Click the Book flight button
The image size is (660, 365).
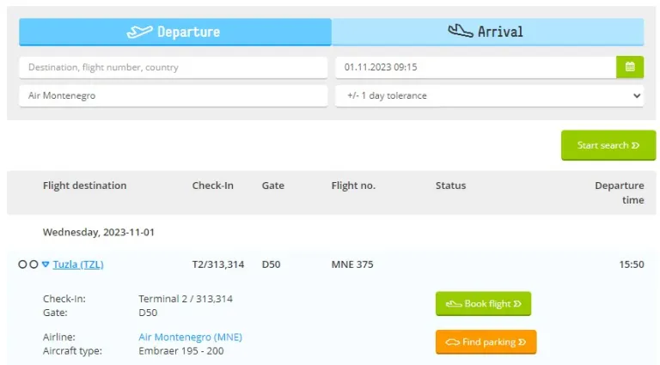(x=483, y=304)
